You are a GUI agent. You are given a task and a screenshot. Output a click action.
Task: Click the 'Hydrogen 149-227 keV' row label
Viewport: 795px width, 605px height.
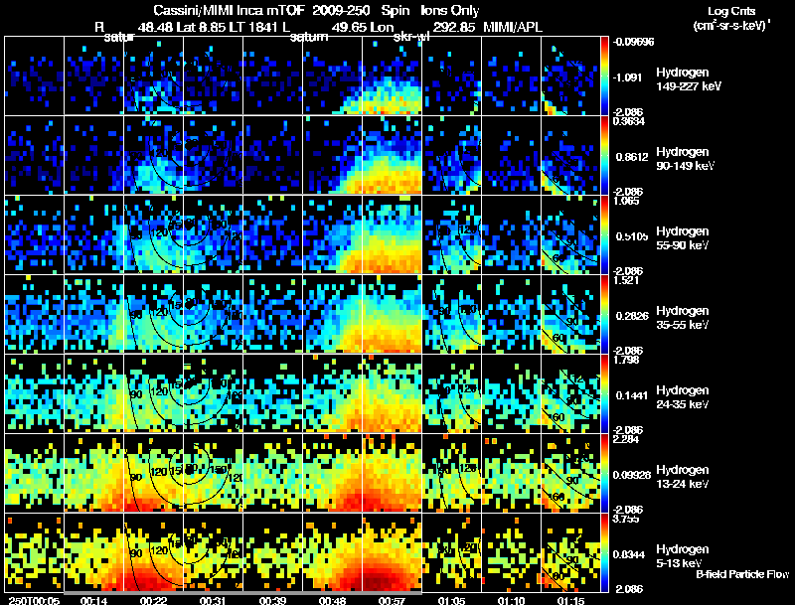[x=688, y=79]
